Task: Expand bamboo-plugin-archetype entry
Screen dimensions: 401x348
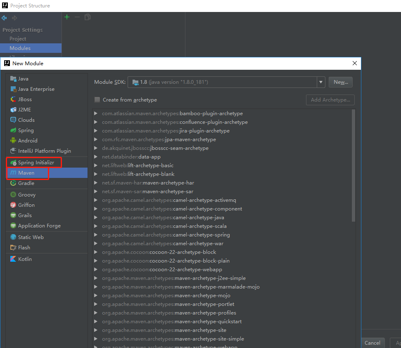Action: pos(96,113)
